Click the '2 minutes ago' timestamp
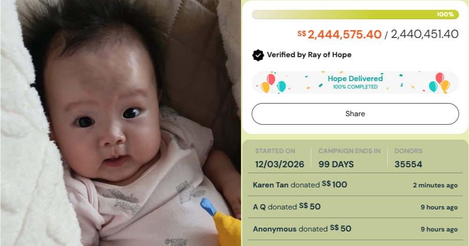This screenshot has width=469, height=246. pos(435,186)
